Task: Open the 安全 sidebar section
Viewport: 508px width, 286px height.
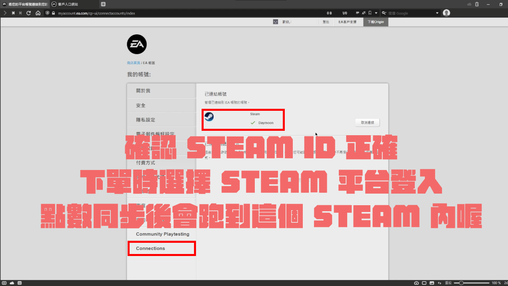Action: pyautogui.click(x=162, y=105)
